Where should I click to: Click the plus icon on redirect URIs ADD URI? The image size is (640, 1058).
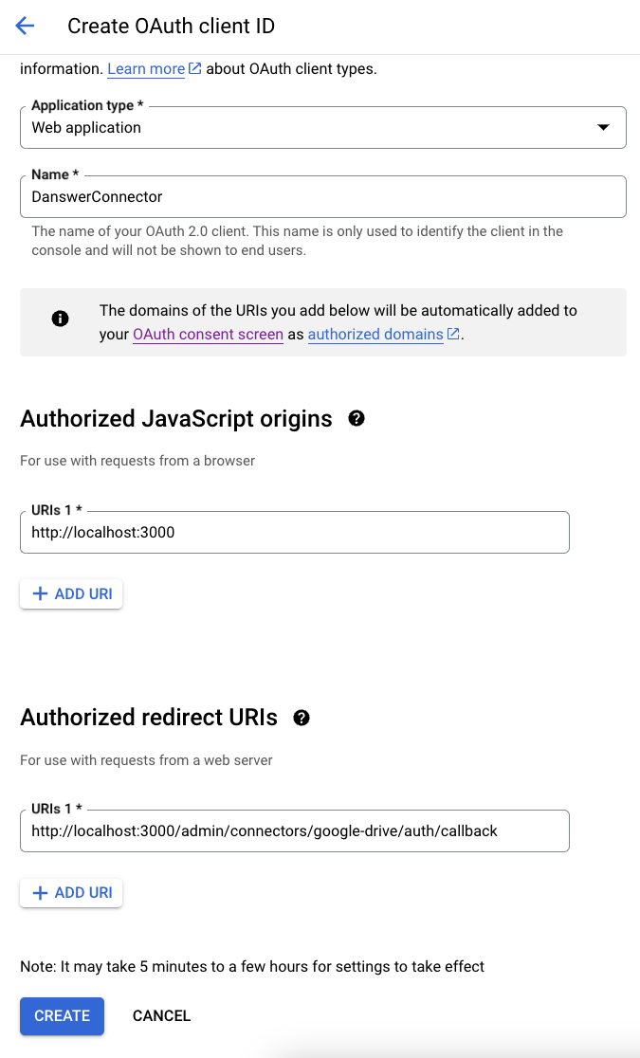40,892
